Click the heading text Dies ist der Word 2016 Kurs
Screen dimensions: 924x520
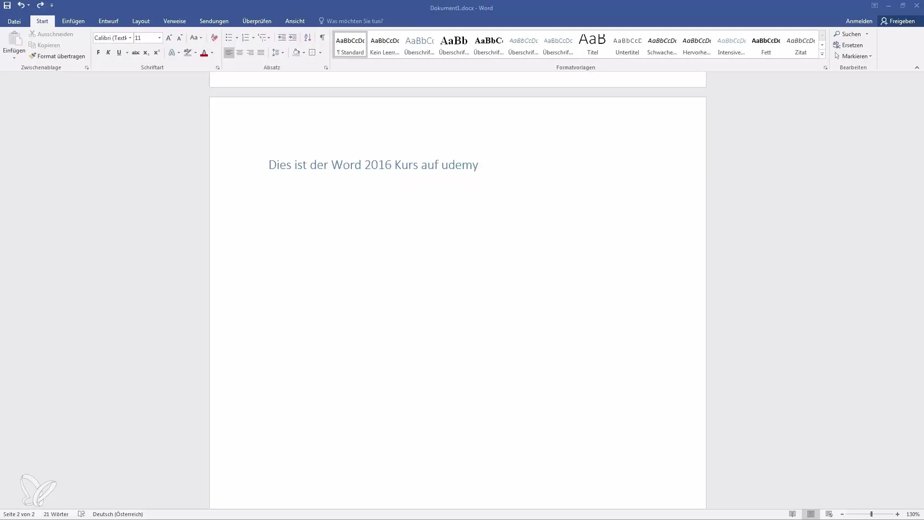pos(373,165)
